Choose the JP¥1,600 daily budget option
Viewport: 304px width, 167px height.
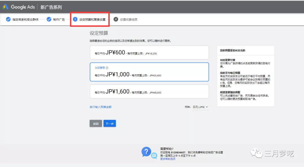pyautogui.click(x=149, y=91)
